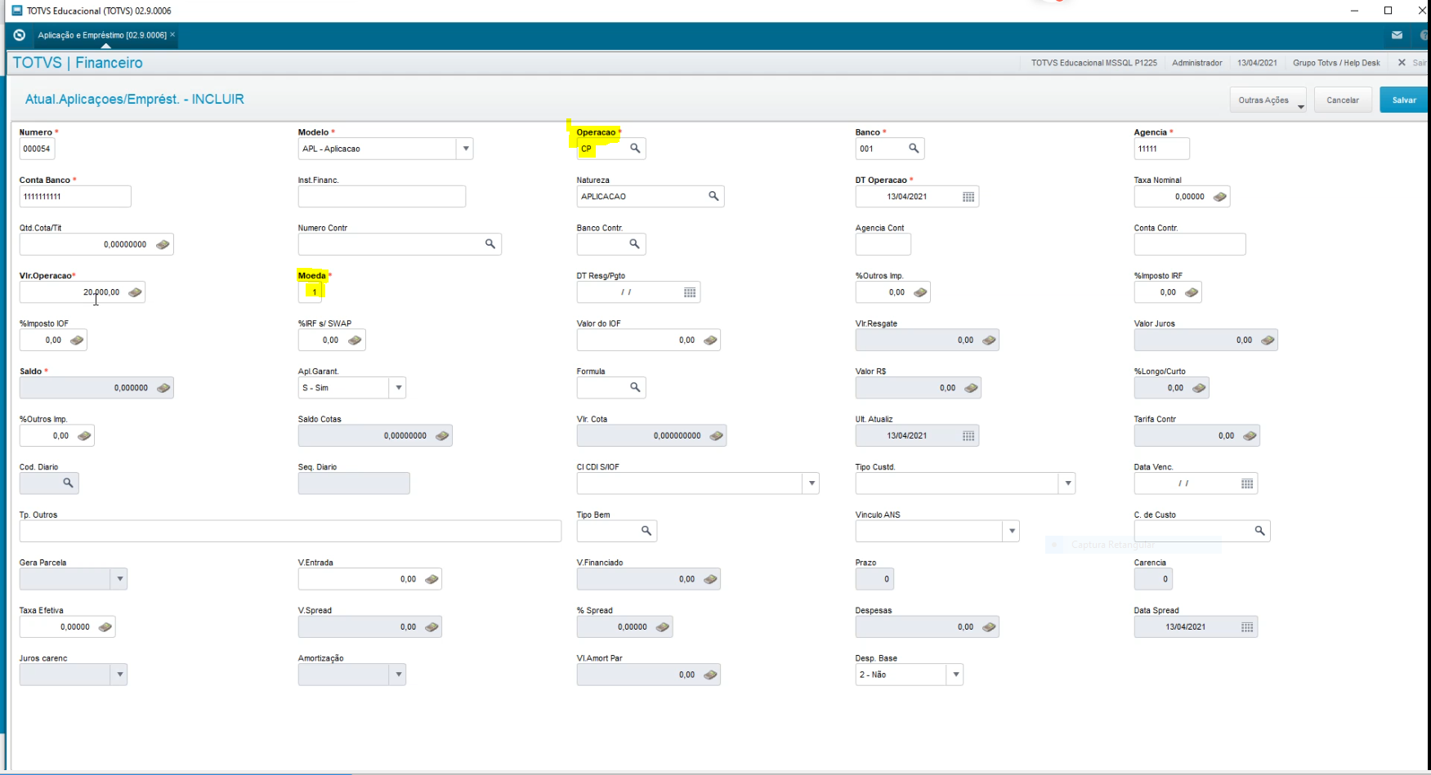Open calculator icon for Vlr.Operacao
The height and width of the screenshot is (775, 1431).
click(x=135, y=292)
